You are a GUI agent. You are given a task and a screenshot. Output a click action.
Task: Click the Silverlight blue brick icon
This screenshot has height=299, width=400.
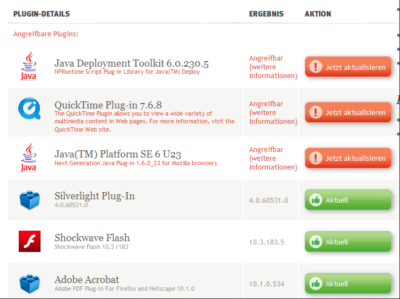click(x=30, y=200)
